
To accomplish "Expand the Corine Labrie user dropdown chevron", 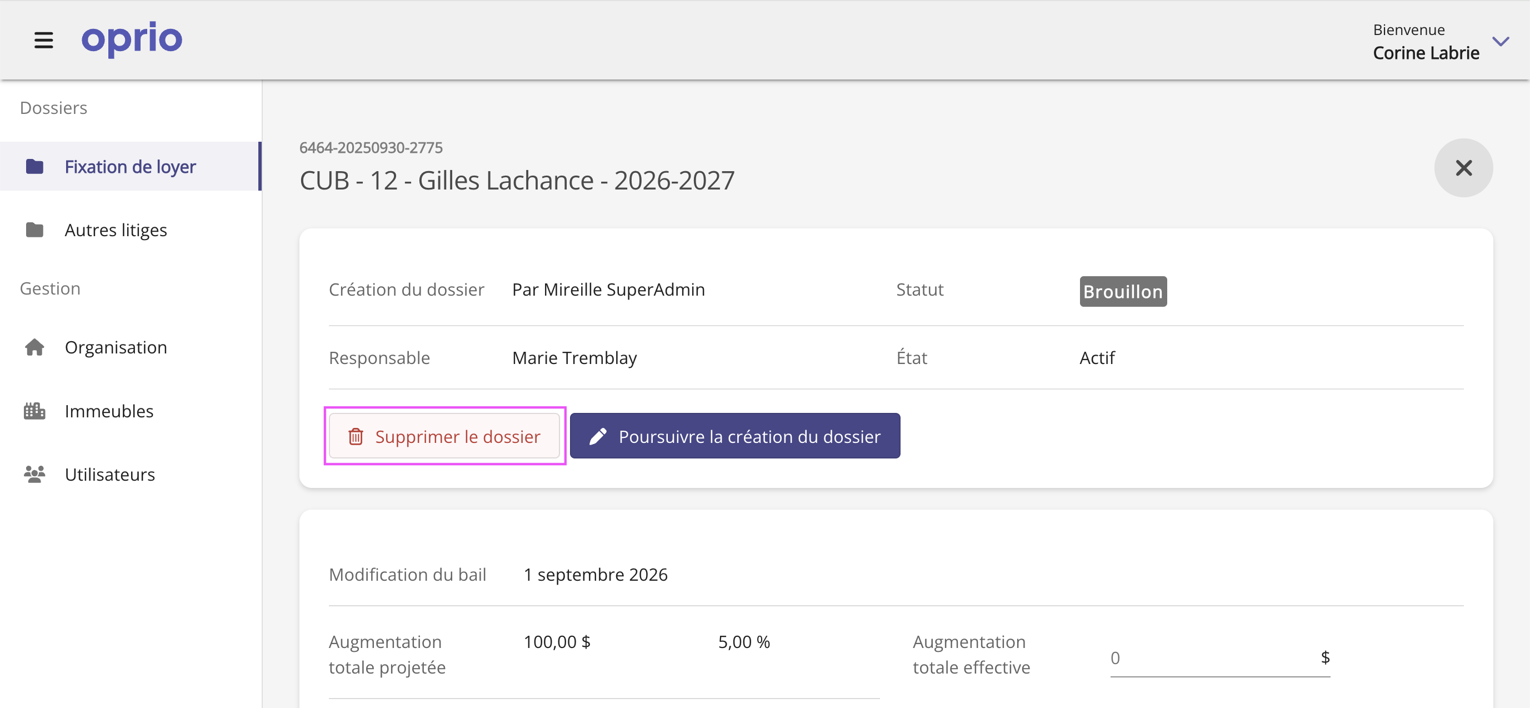I will [1501, 42].
